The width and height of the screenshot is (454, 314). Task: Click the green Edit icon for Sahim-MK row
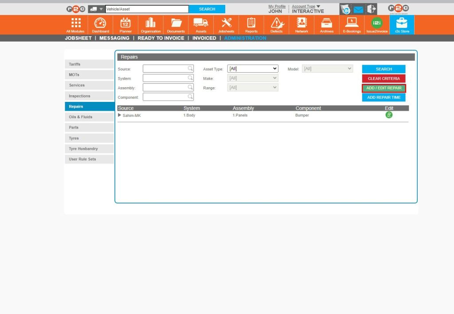coord(389,115)
